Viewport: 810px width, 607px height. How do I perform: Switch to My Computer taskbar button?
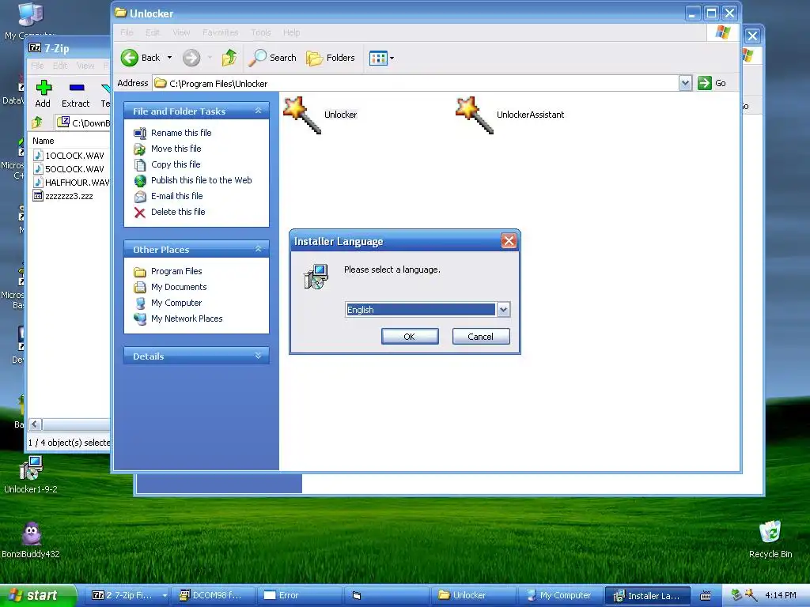click(560, 595)
